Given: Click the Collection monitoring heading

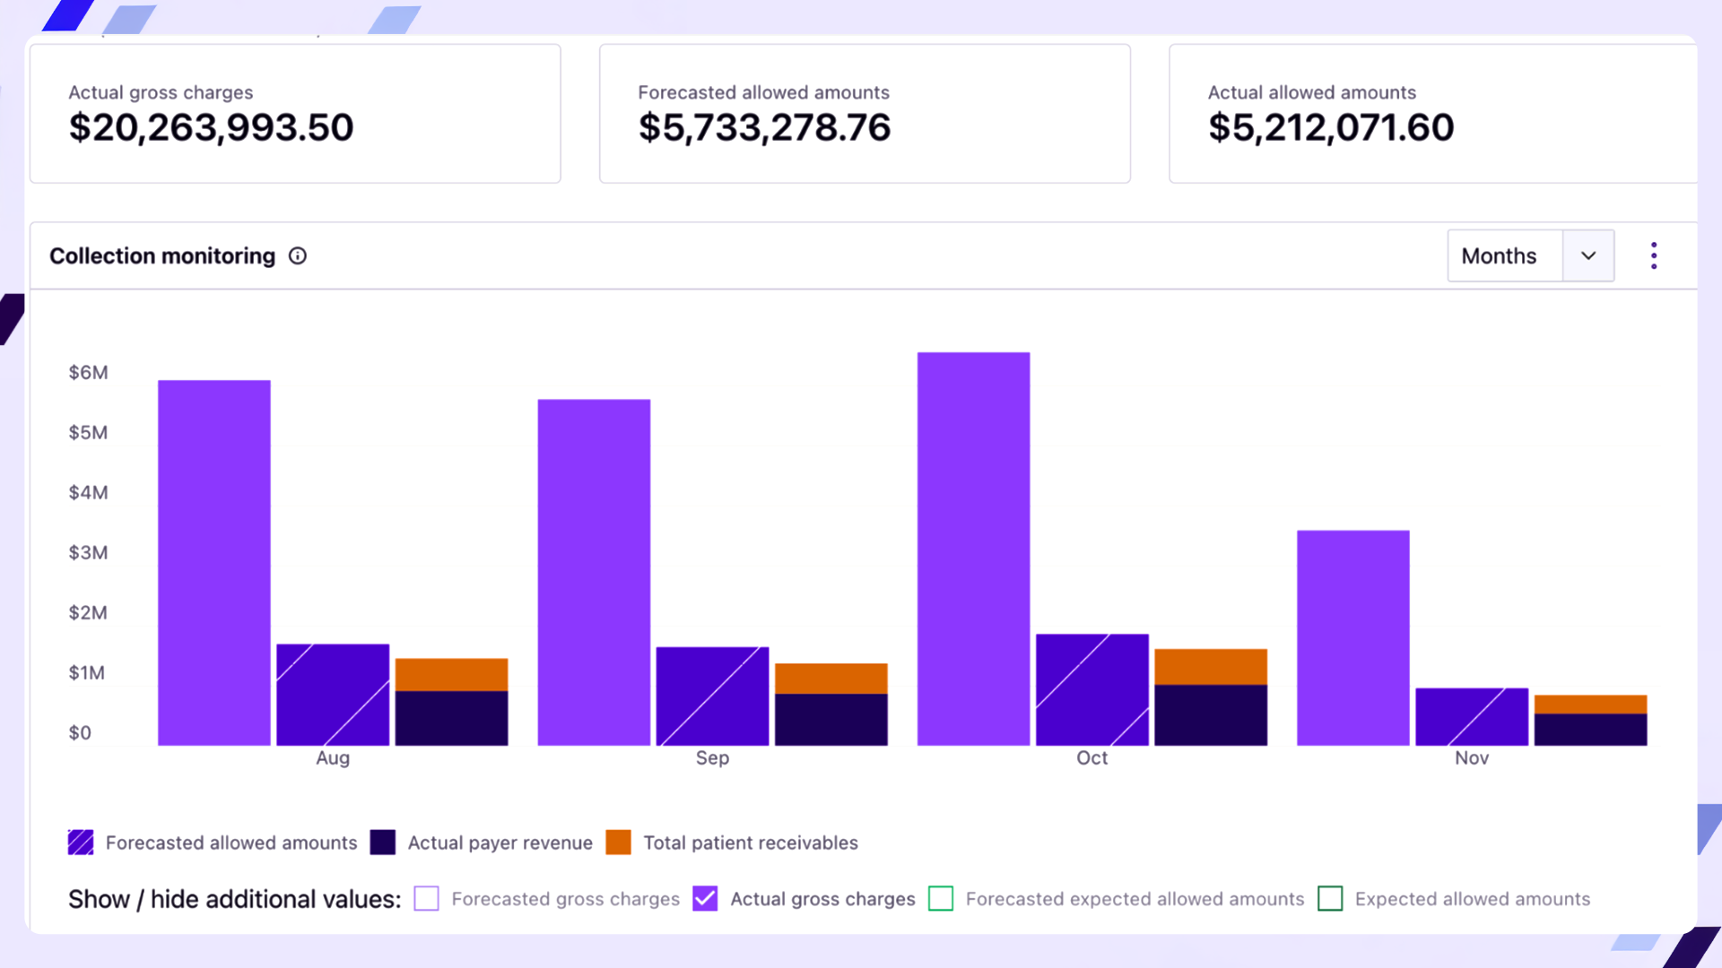Looking at the screenshot, I should point(162,255).
